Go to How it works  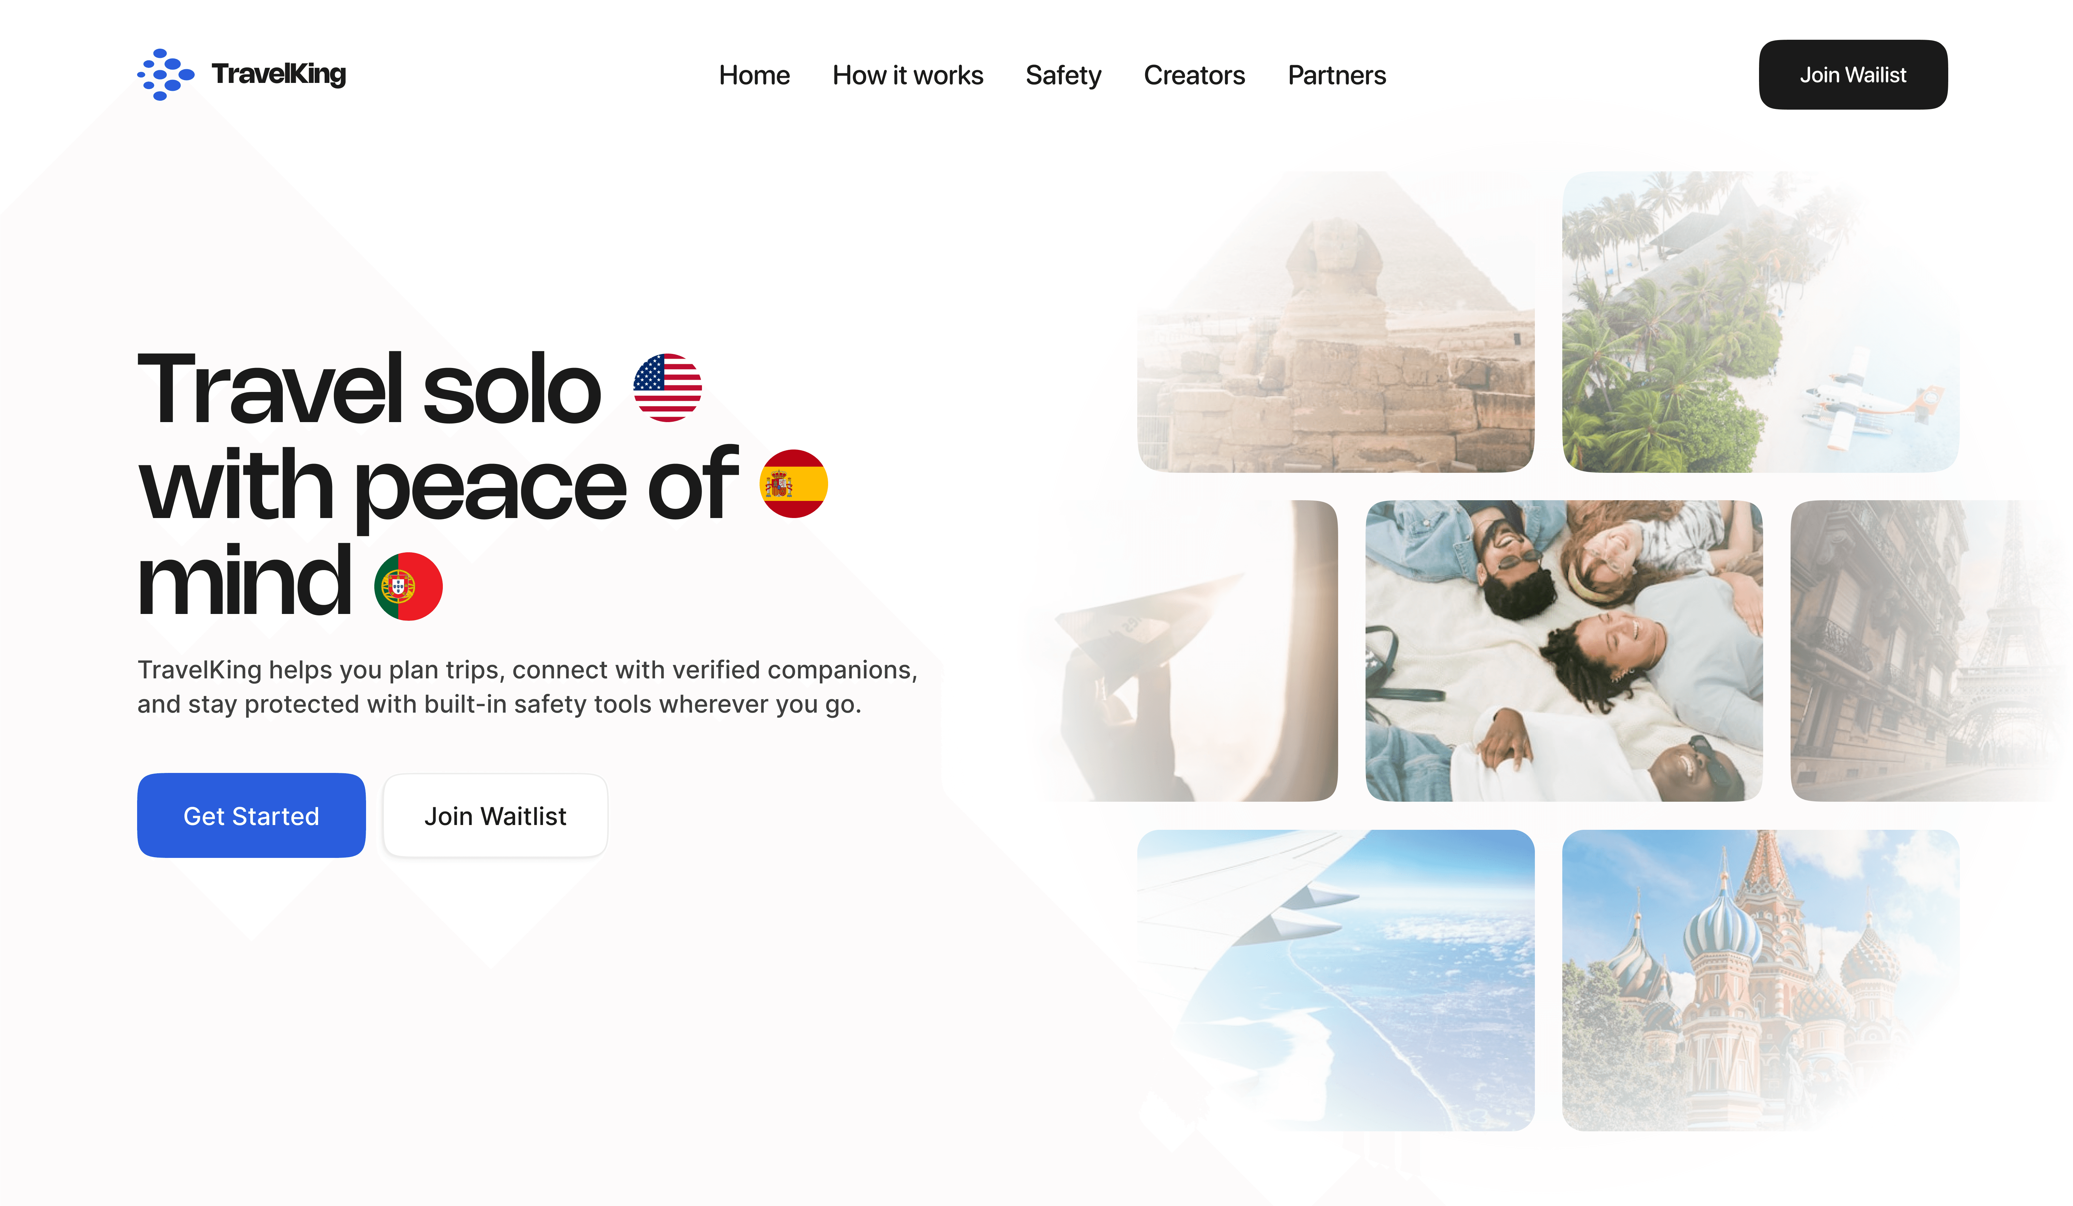pos(907,75)
